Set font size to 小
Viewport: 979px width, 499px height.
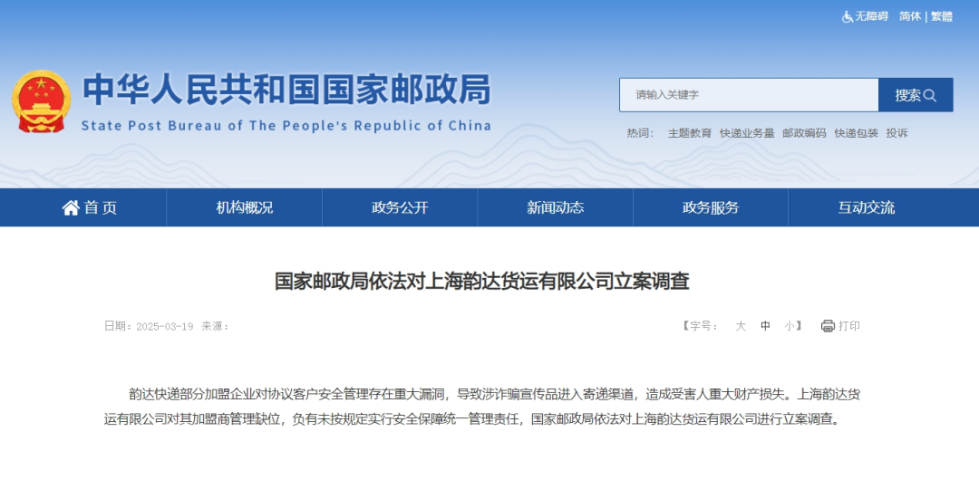pos(790,326)
